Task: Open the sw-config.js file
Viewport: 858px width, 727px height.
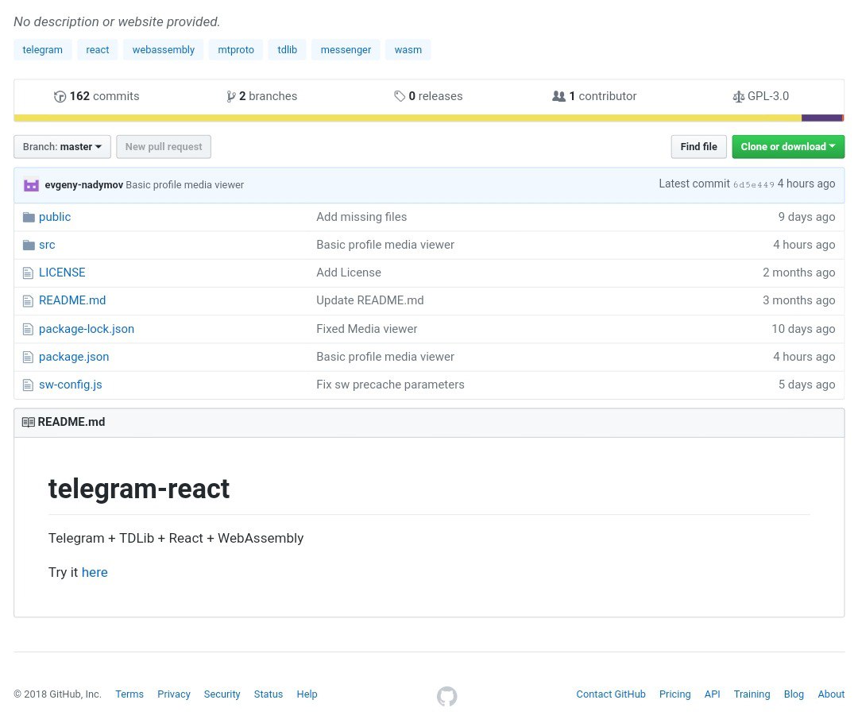Action: pyautogui.click(x=71, y=385)
